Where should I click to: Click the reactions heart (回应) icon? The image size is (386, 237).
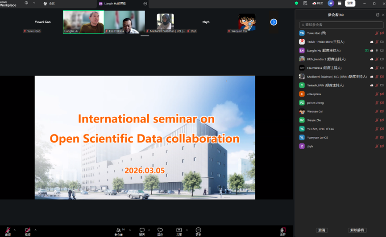(160, 230)
